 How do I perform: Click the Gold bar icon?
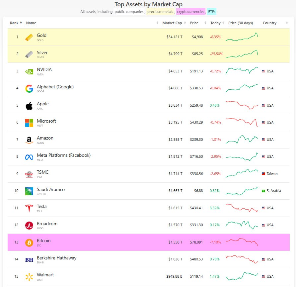coord(29,37)
